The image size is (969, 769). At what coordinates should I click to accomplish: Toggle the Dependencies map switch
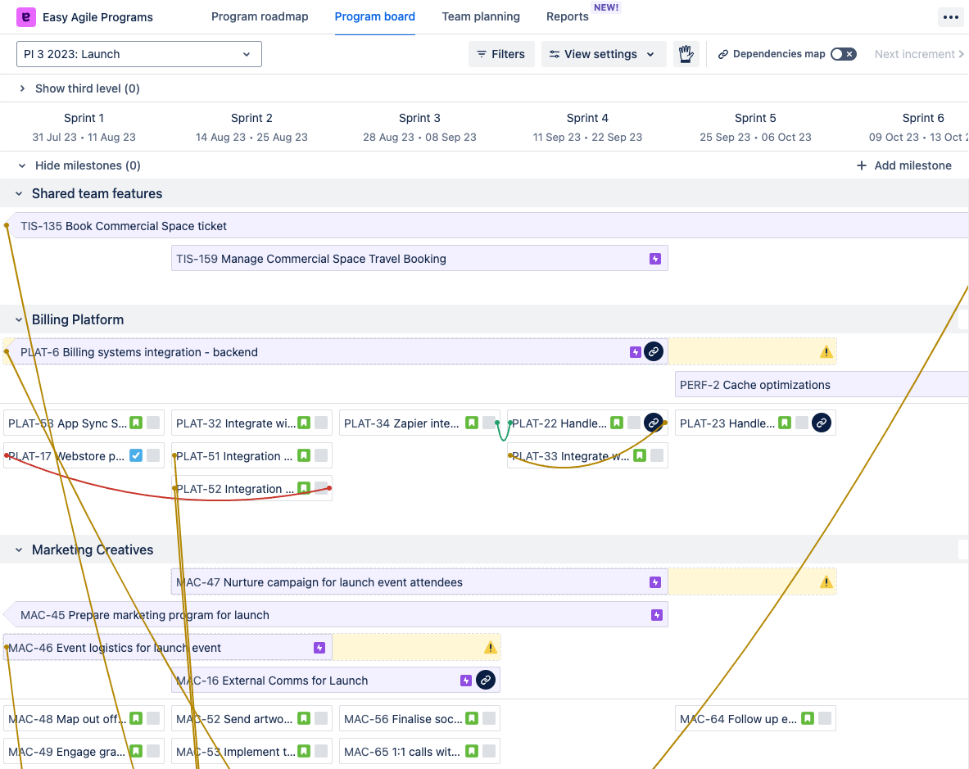843,54
